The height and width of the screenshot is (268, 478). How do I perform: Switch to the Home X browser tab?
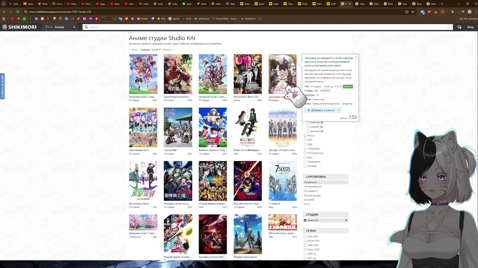click(14, 4)
